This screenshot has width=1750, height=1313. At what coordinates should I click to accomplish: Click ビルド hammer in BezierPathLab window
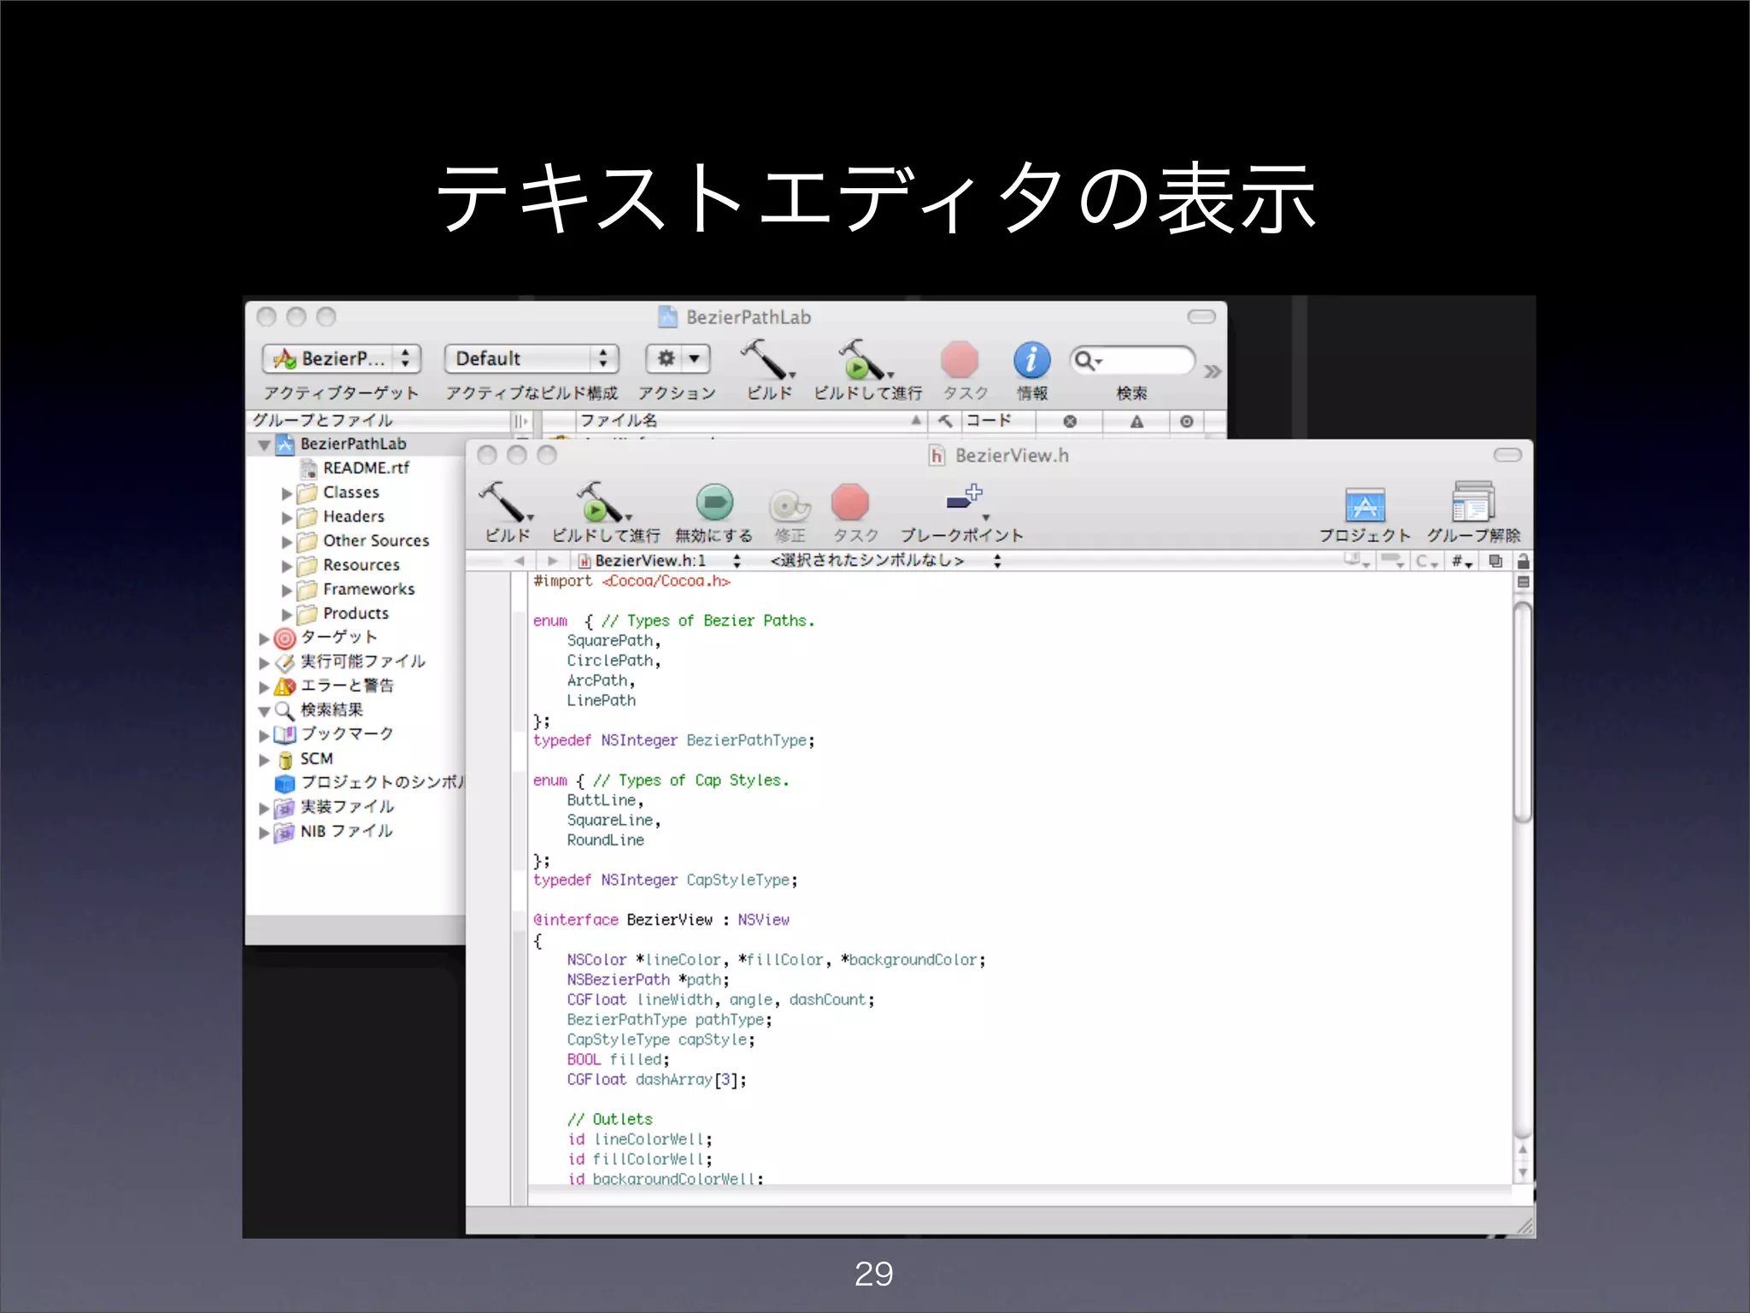pos(766,360)
